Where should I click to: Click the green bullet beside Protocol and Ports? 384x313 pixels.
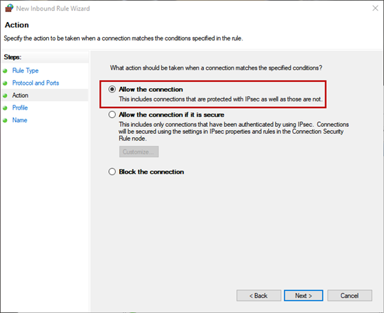[5, 83]
